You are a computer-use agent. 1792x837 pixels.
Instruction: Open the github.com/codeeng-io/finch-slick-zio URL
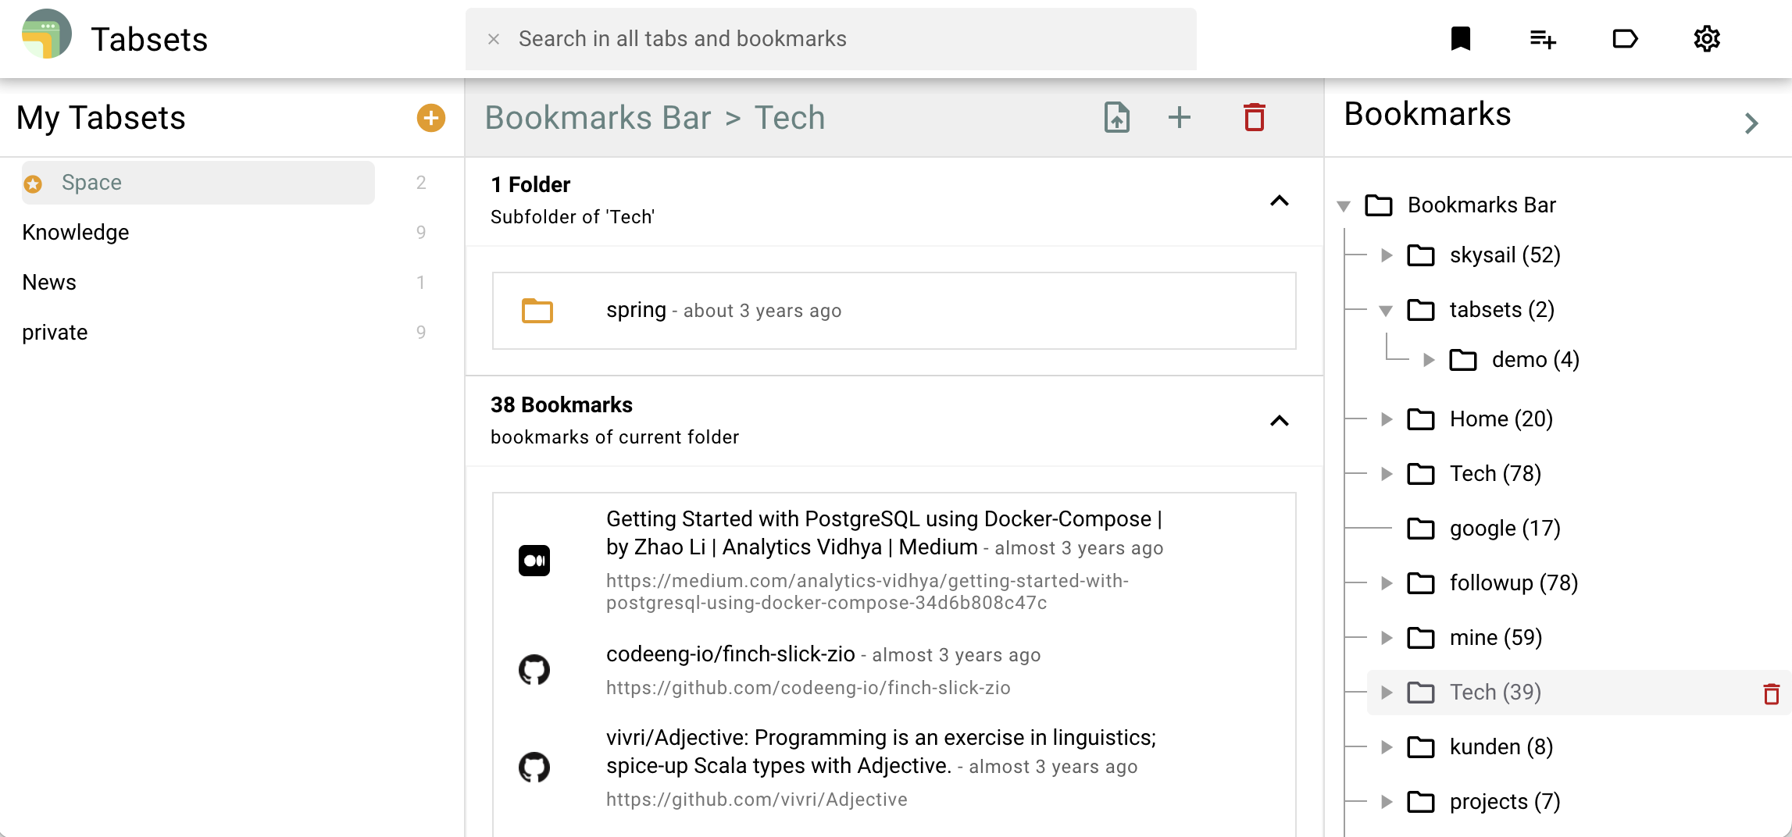[809, 688]
